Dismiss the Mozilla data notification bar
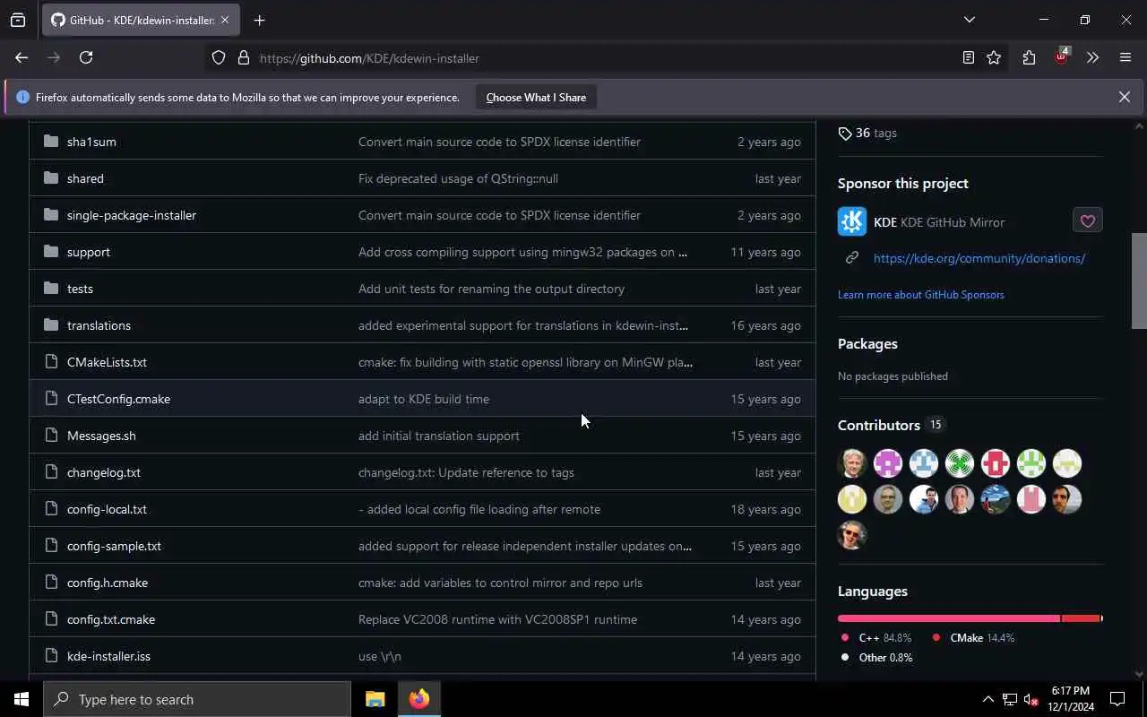1147x717 pixels. tap(1124, 97)
